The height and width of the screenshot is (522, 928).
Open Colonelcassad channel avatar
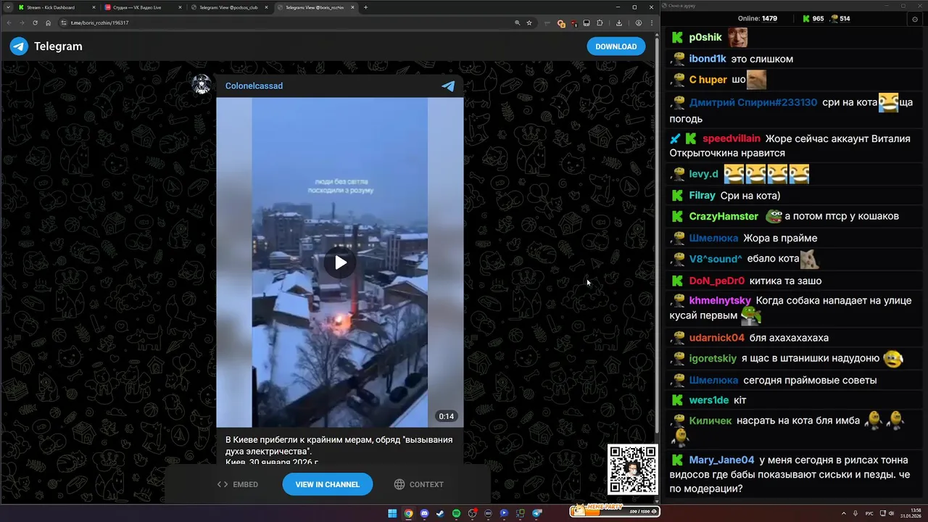201,85
